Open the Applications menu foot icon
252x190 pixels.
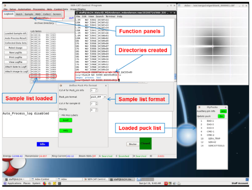(5, 183)
